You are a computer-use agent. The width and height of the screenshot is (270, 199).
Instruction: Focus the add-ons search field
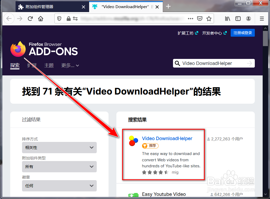(x=214, y=63)
